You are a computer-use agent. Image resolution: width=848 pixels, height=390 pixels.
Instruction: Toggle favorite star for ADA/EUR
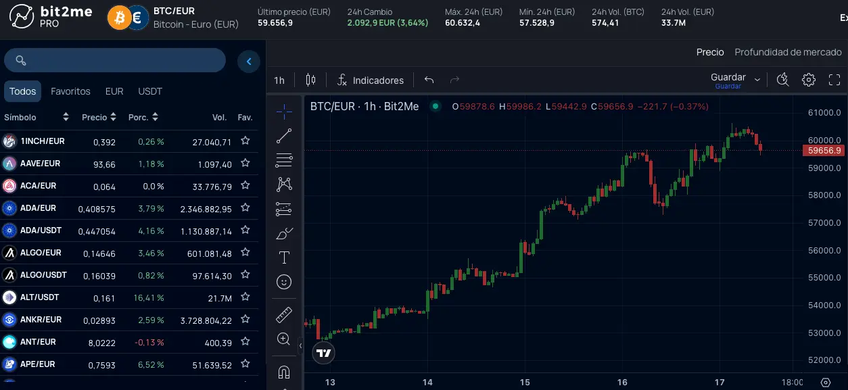(245, 208)
